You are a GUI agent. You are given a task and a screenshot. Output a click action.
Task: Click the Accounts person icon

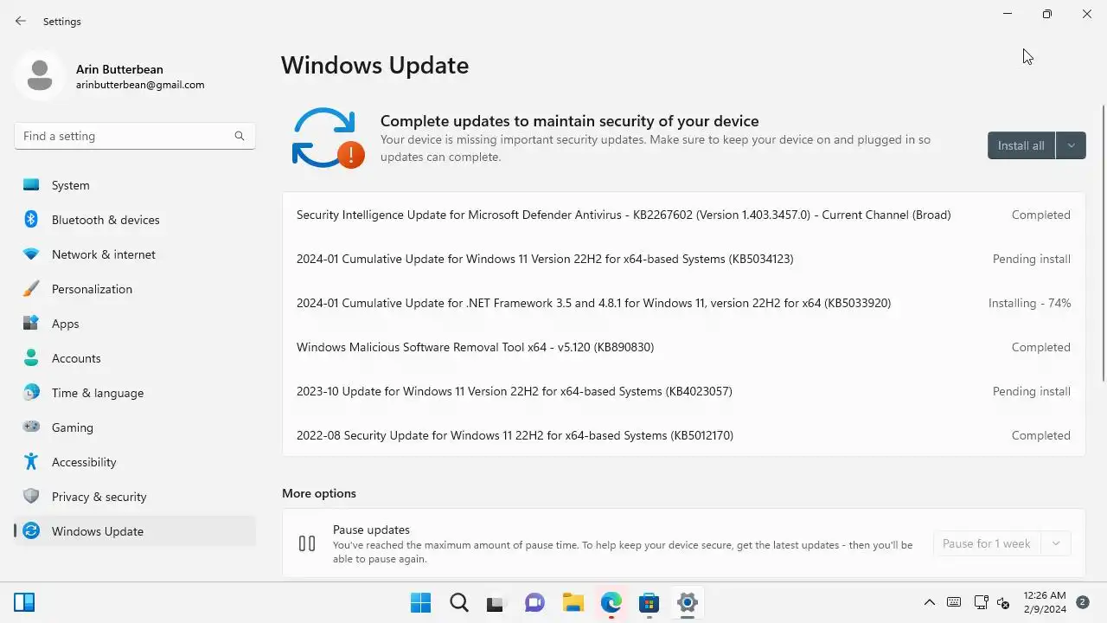pyautogui.click(x=31, y=358)
